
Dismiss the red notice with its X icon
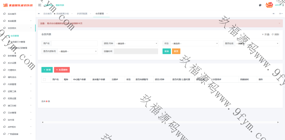pyautogui.click(x=279, y=23)
